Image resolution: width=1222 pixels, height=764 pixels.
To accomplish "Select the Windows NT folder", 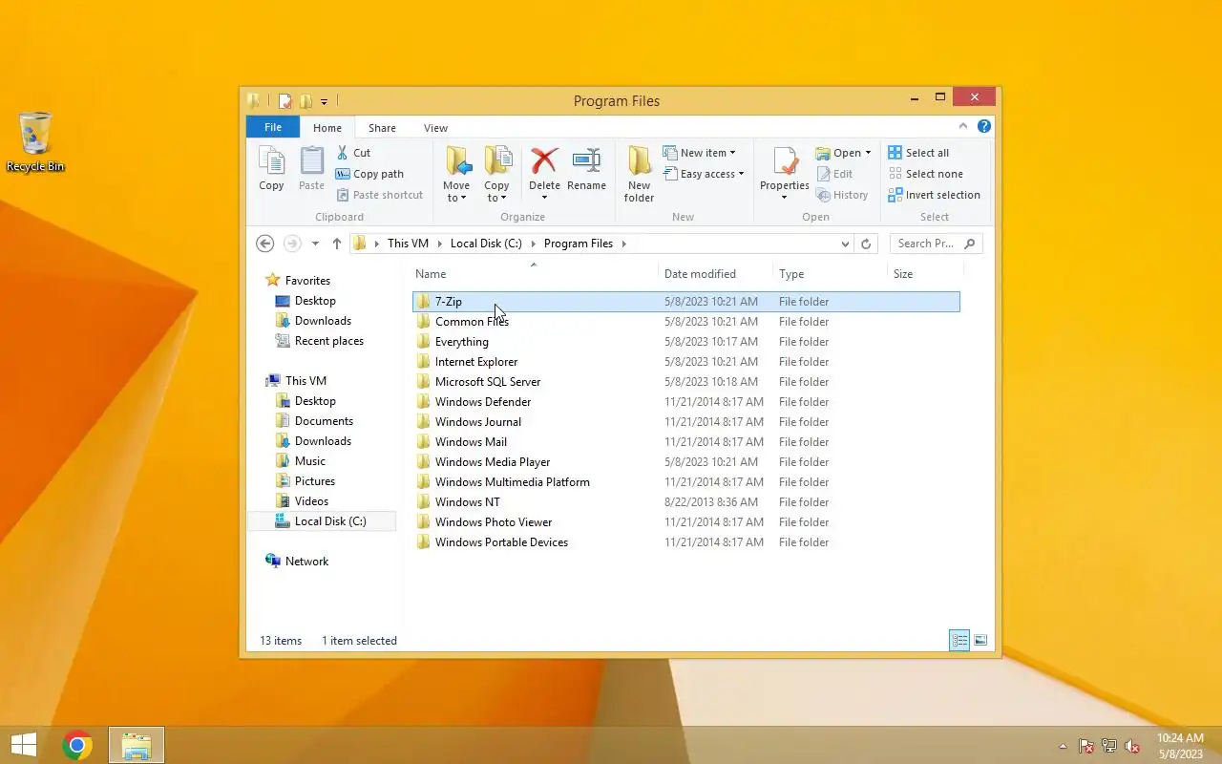I will click(x=685, y=502).
